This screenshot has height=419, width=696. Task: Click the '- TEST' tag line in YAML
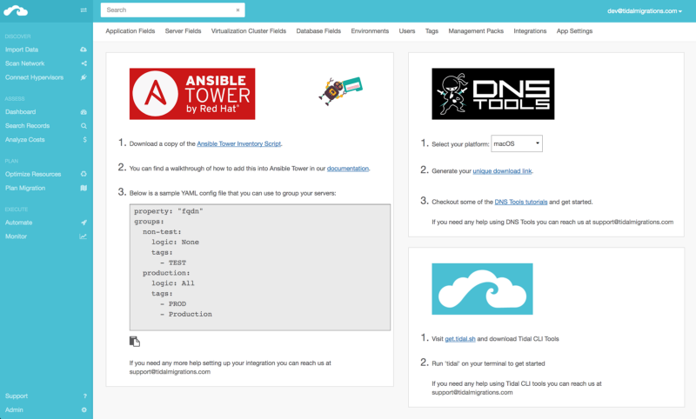[173, 263]
